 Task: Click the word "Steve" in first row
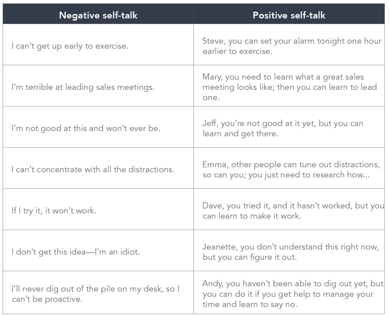point(213,41)
